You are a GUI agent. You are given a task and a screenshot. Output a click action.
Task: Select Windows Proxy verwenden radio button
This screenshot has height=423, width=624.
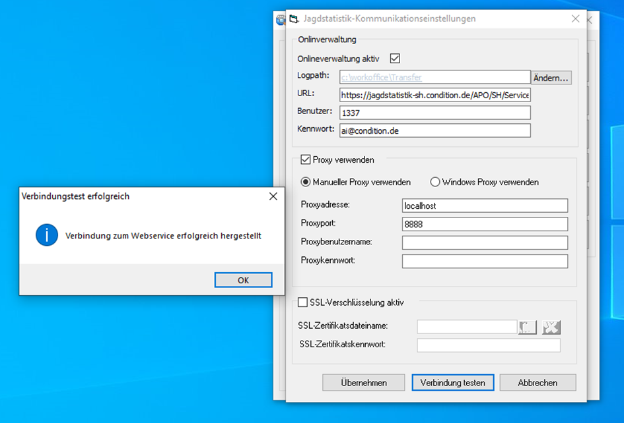[x=435, y=182]
